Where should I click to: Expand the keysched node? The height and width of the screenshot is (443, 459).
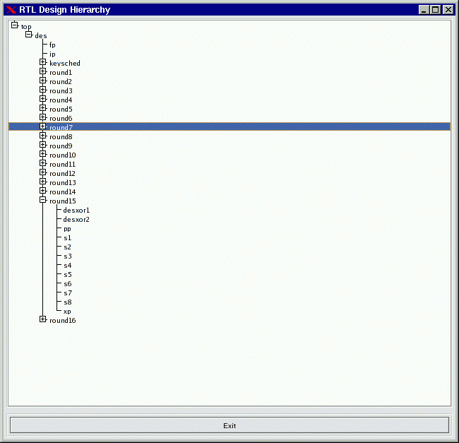tap(43, 62)
